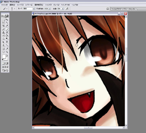Select the Hand tool
Image resolution: width=146 pixels, height=133 pixels.
tap(3, 52)
